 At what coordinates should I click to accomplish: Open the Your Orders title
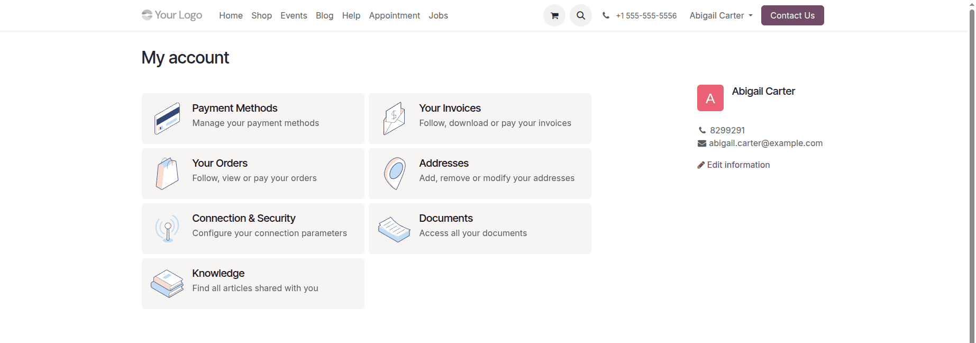(220, 163)
